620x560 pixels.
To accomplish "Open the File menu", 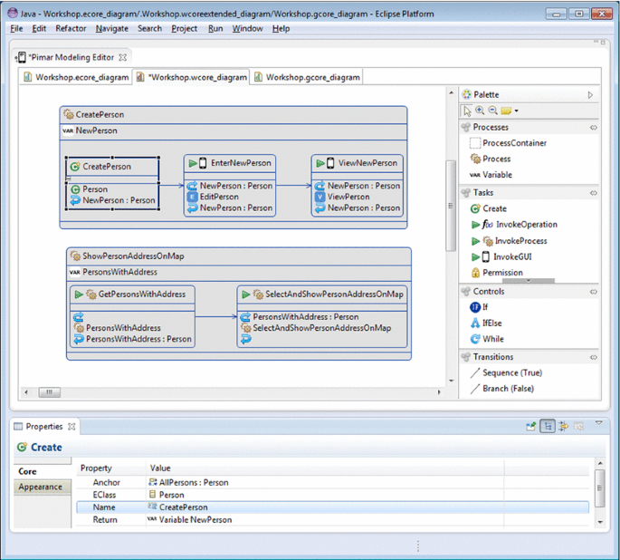I will [16, 28].
